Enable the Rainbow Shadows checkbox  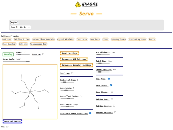115,112
